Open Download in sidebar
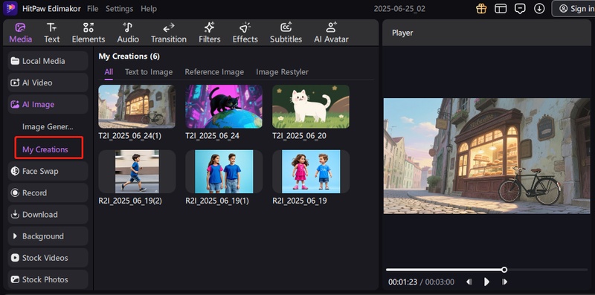Viewport: 595px width, 295px height. (x=48, y=214)
